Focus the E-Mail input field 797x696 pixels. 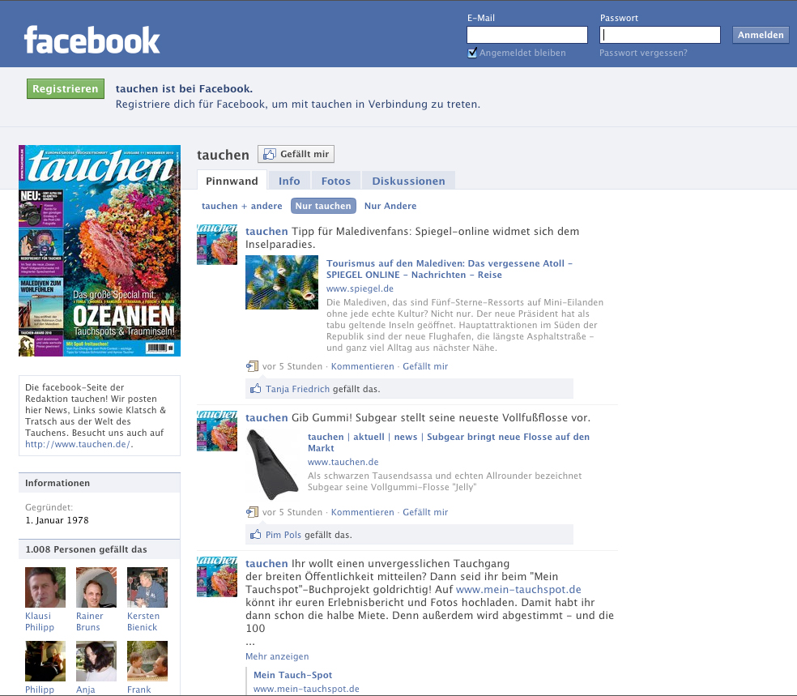point(527,35)
